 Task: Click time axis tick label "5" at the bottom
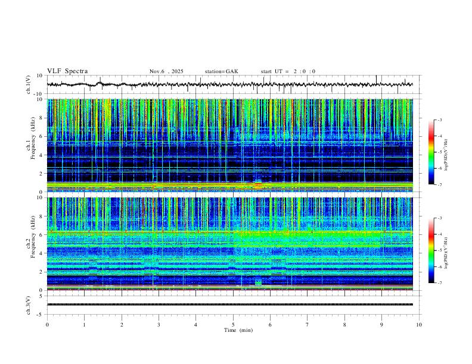(233, 325)
